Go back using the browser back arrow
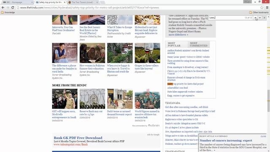This screenshot has width=270, height=152. [x=3, y=8]
